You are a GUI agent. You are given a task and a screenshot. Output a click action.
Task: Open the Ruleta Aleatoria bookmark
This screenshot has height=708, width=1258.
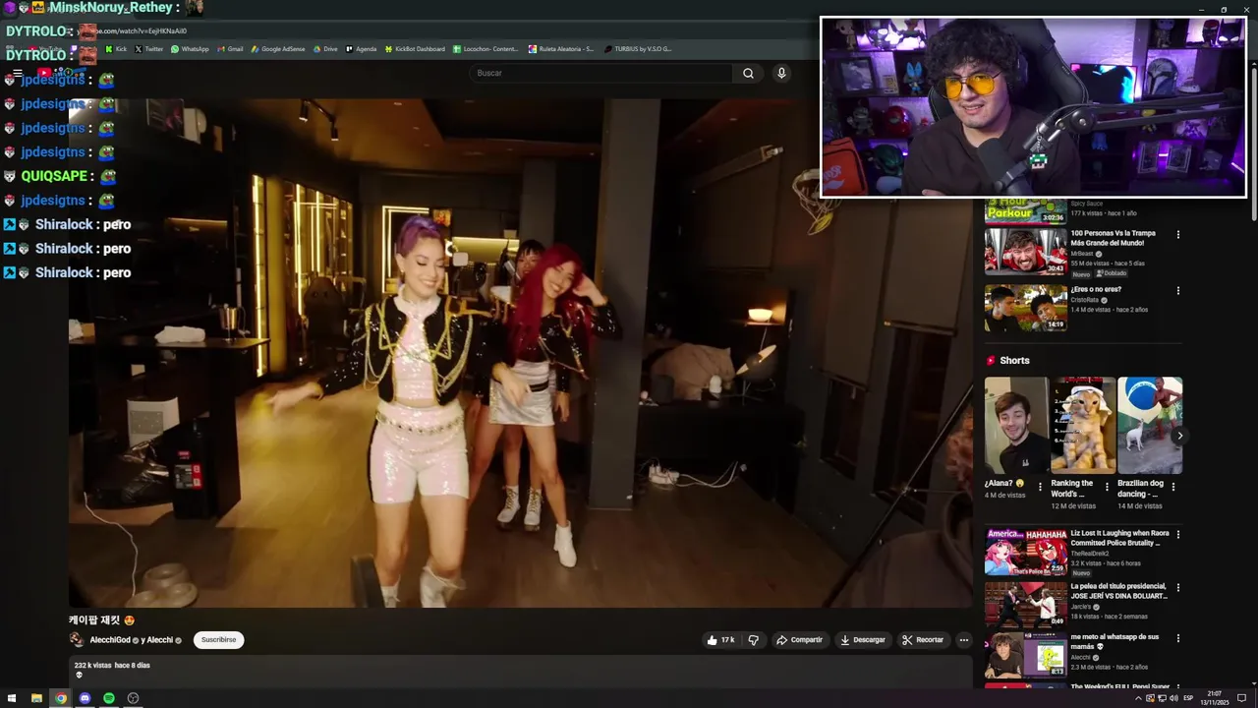tap(561, 49)
